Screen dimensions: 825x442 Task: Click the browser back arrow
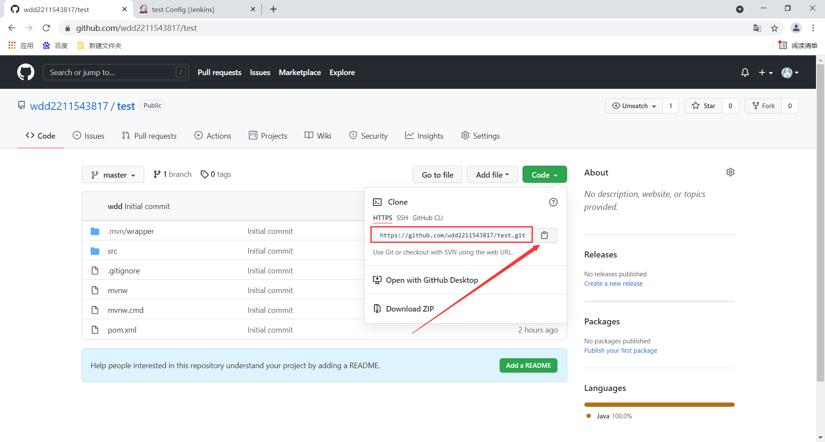tap(12, 28)
